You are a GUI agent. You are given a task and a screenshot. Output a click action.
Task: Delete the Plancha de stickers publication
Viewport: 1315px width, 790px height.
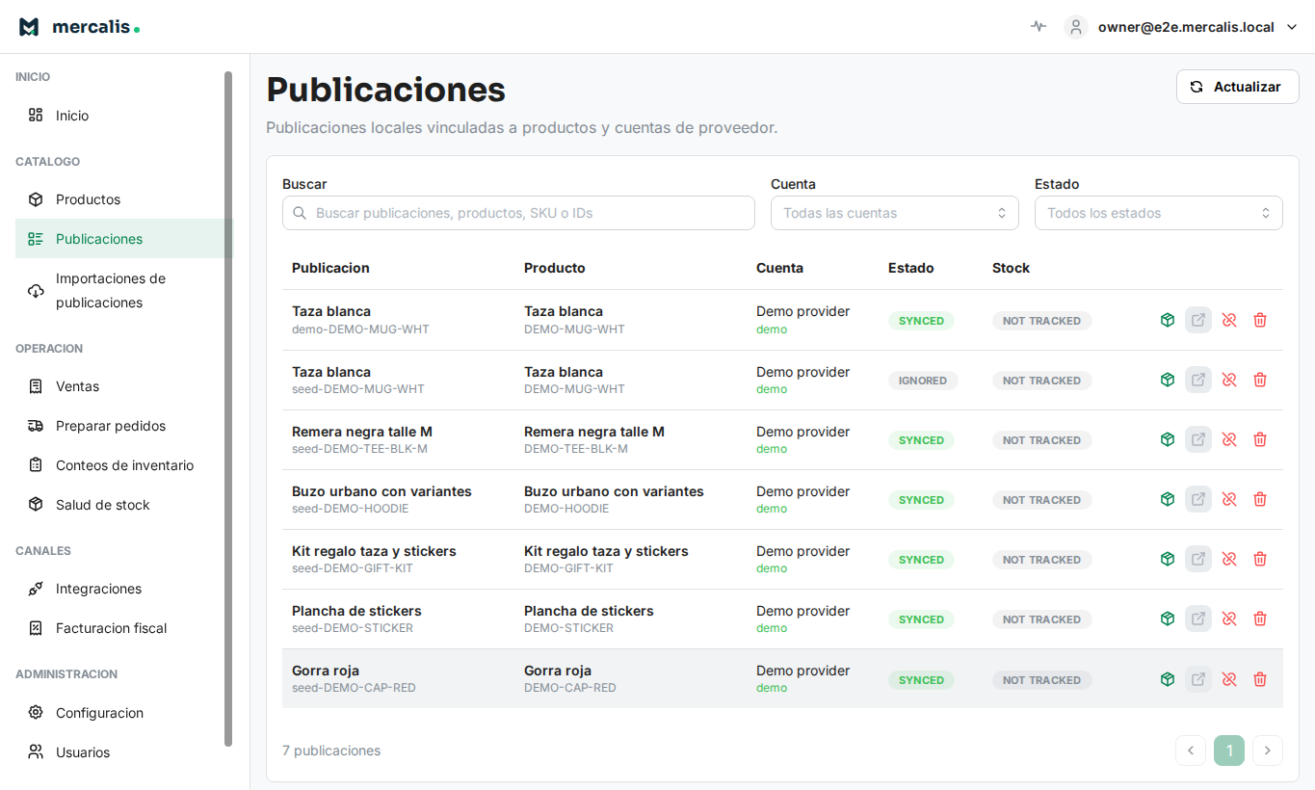click(1260, 619)
